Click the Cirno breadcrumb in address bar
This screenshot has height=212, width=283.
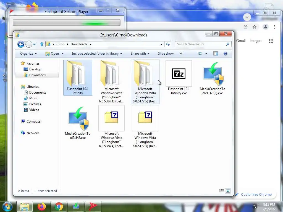[60, 44]
